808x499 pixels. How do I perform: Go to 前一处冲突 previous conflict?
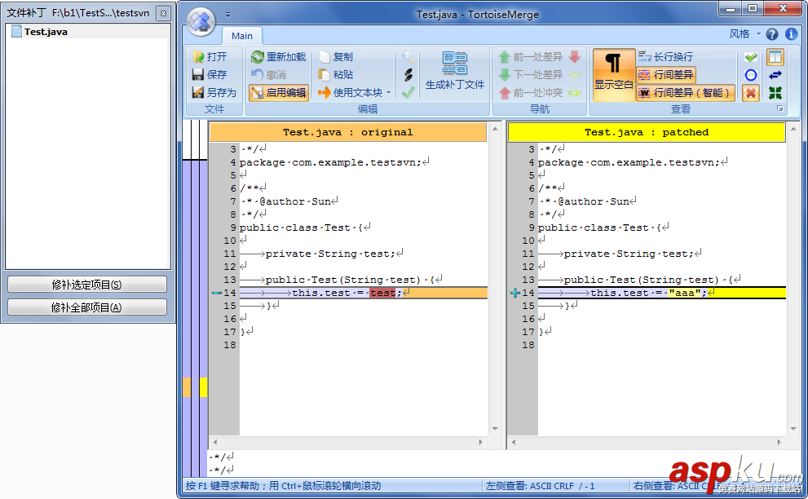click(531, 93)
